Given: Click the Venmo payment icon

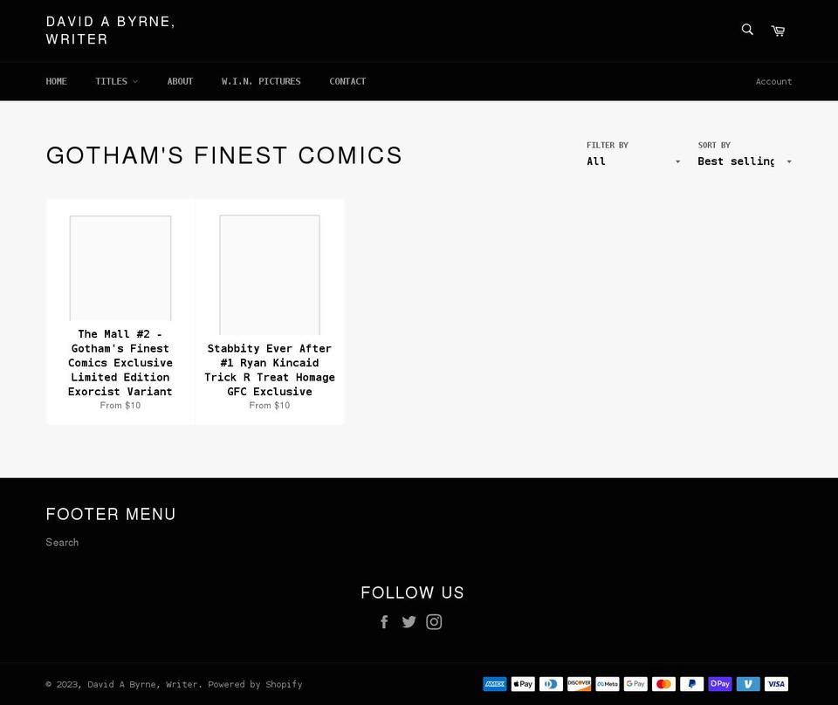Looking at the screenshot, I should (748, 684).
